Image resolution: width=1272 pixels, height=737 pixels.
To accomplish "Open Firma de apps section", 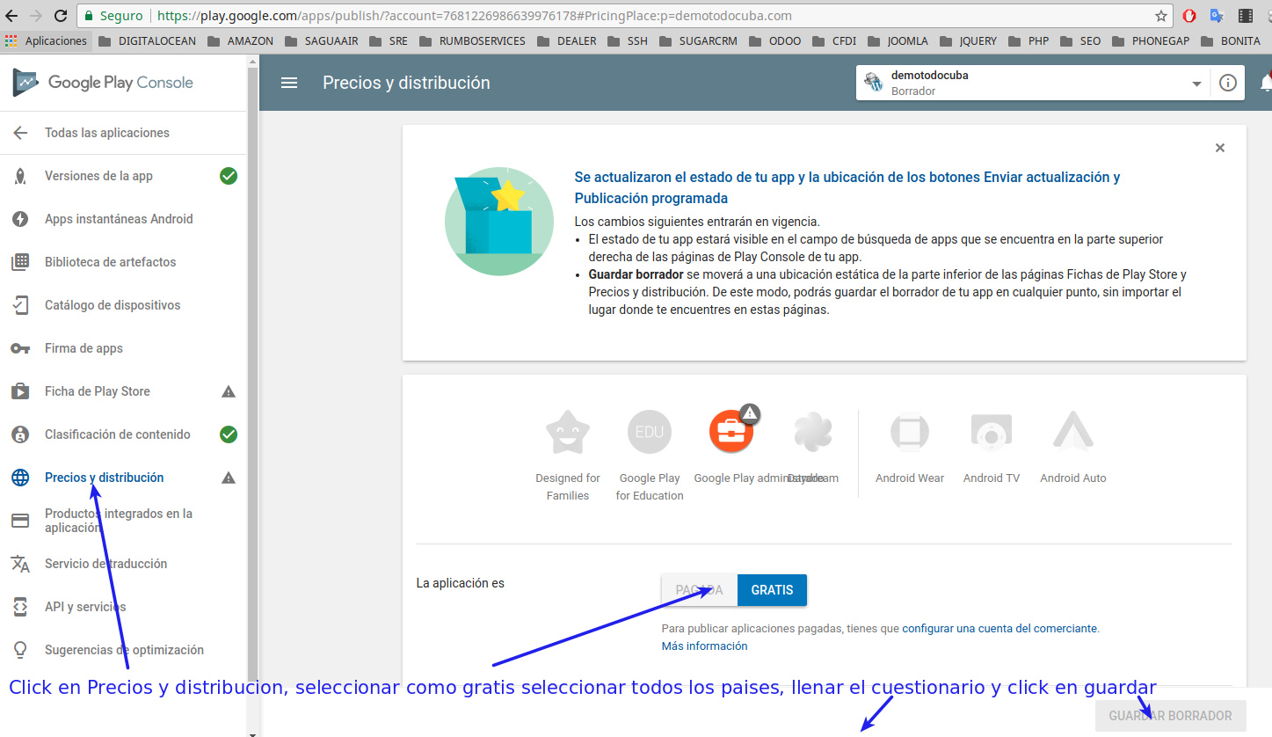I will point(84,348).
